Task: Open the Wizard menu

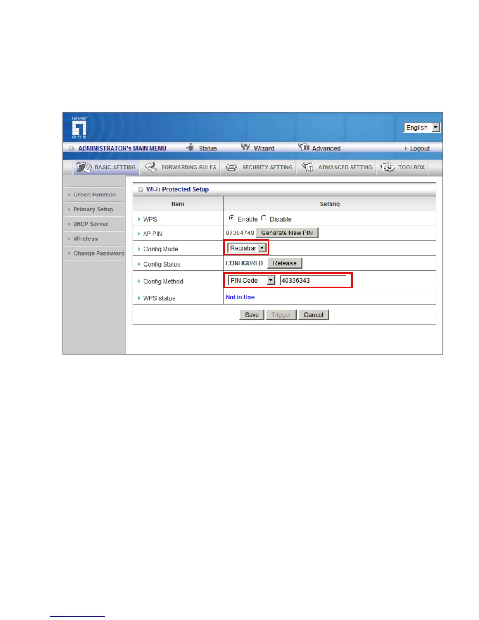Action: click(264, 148)
